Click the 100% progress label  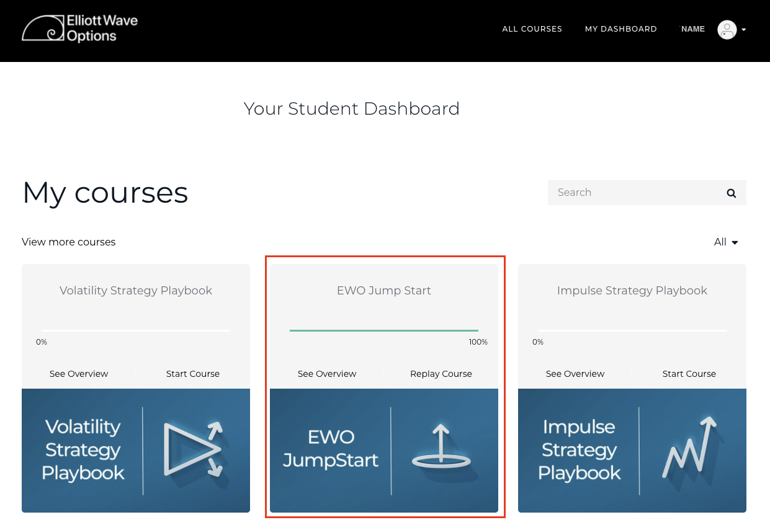pyautogui.click(x=478, y=342)
